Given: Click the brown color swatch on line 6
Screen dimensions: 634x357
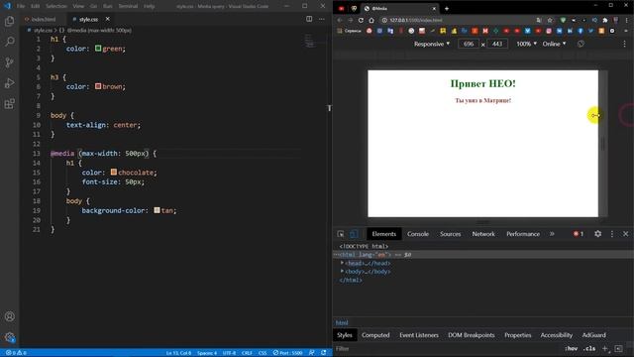Looking at the screenshot, I should (98, 86).
